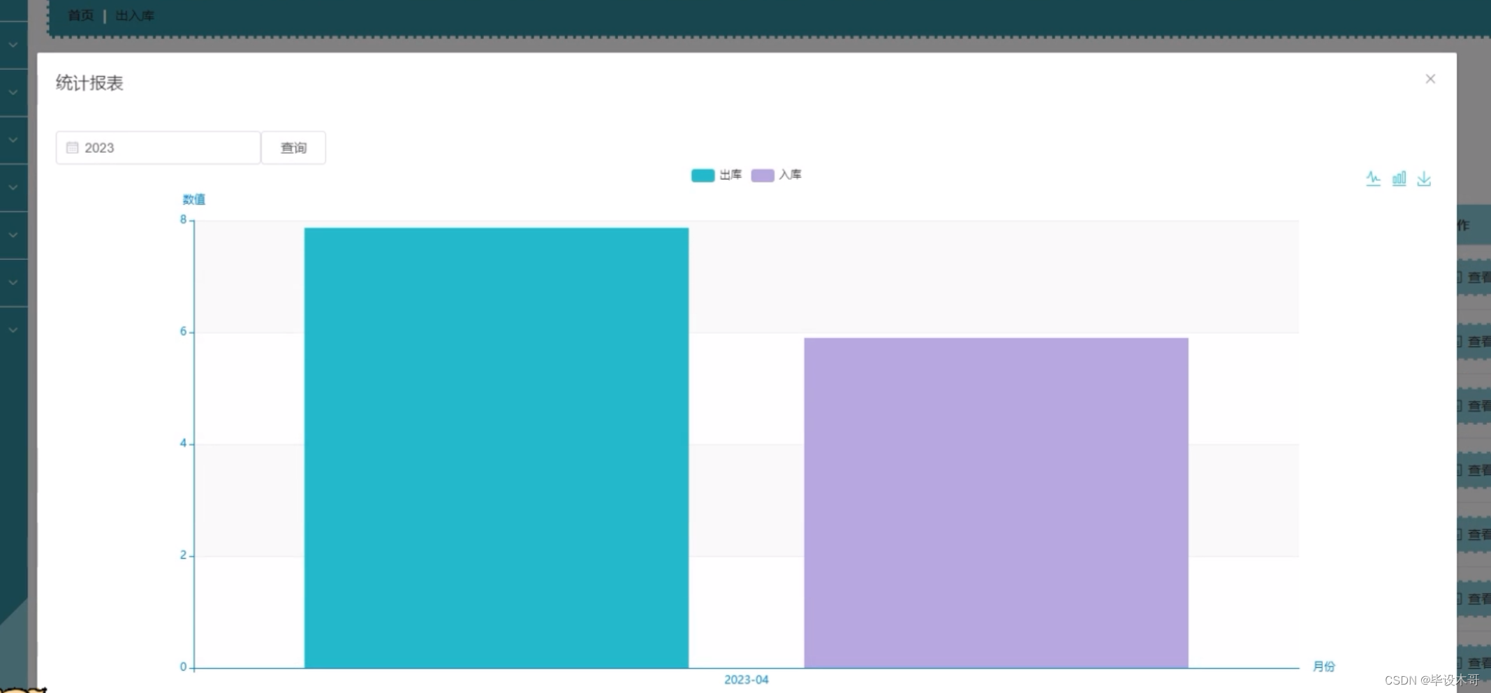Click the calendar icon in year field

click(x=72, y=147)
